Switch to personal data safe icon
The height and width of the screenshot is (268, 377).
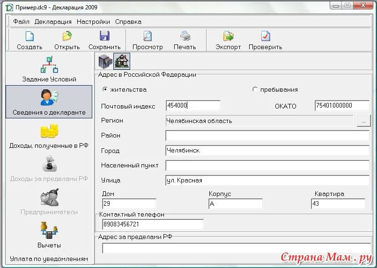[105, 61]
